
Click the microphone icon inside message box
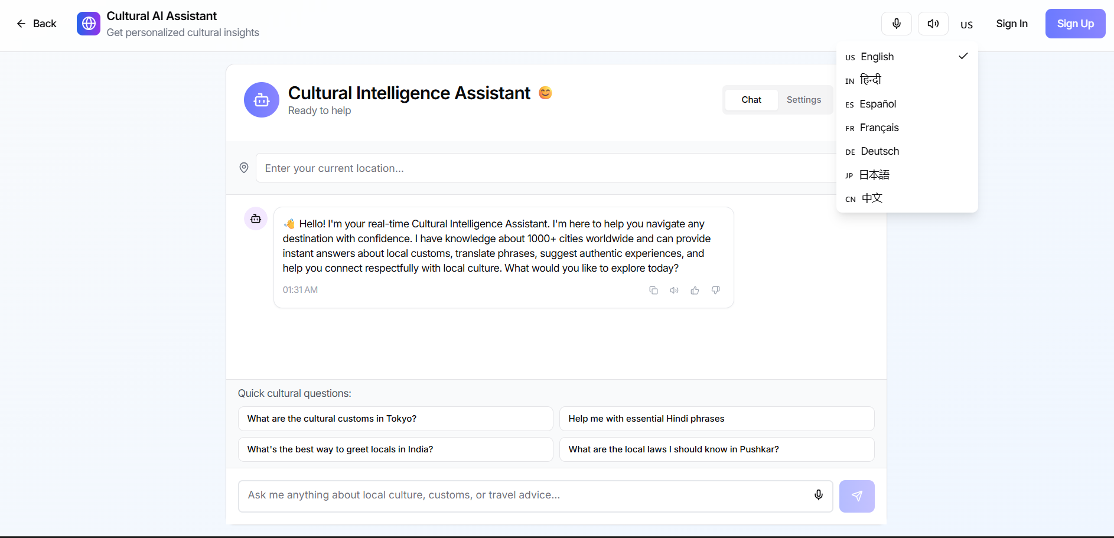pyautogui.click(x=818, y=495)
